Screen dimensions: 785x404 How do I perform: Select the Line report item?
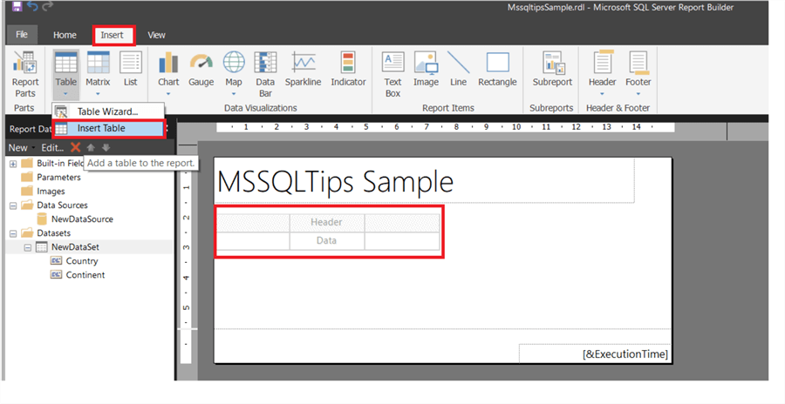point(458,69)
